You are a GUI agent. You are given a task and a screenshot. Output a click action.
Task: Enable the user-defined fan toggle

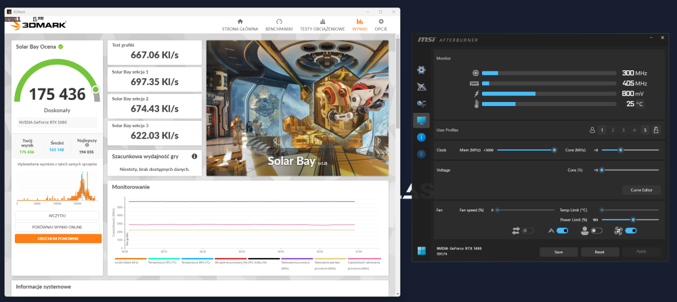(596, 231)
